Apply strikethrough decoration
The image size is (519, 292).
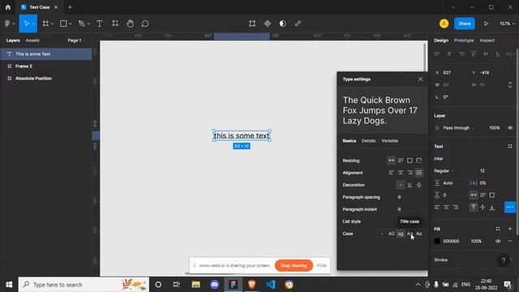tap(419, 185)
